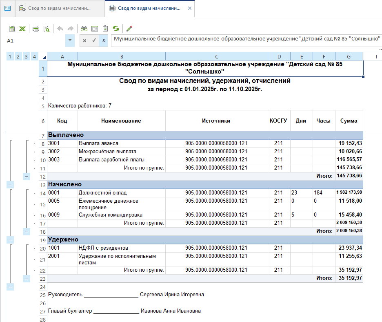Click the fx insert function button
The image size is (382, 322).
104,40
